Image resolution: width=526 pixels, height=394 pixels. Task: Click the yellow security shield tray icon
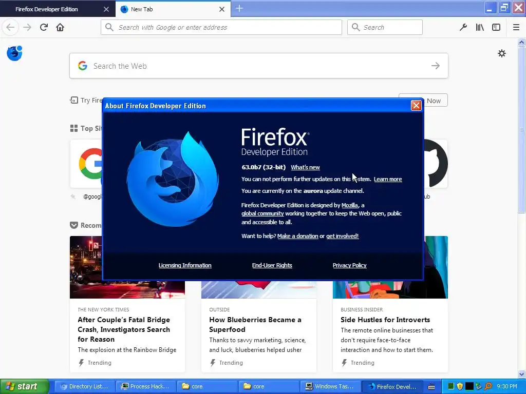[x=460, y=386]
